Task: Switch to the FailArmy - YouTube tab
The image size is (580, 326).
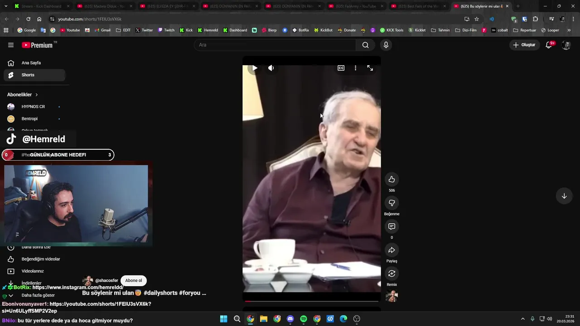Action: pyautogui.click(x=355, y=6)
